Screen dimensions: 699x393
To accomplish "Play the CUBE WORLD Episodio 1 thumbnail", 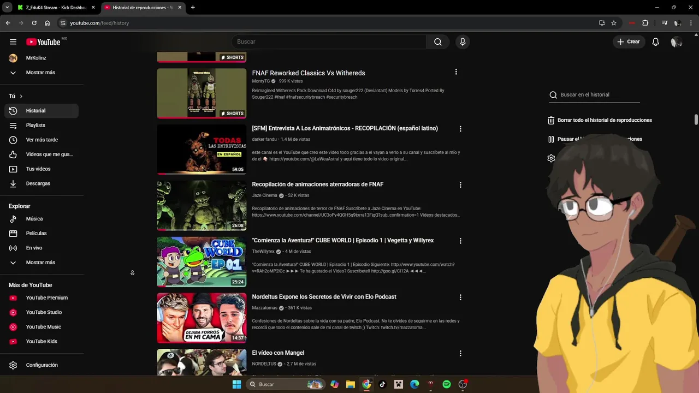I will pyautogui.click(x=202, y=261).
